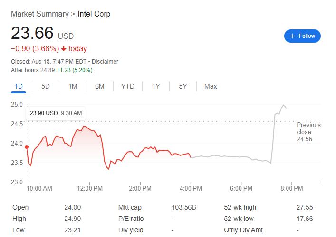Select the 1D time range tab

pyautogui.click(x=19, y=86)
